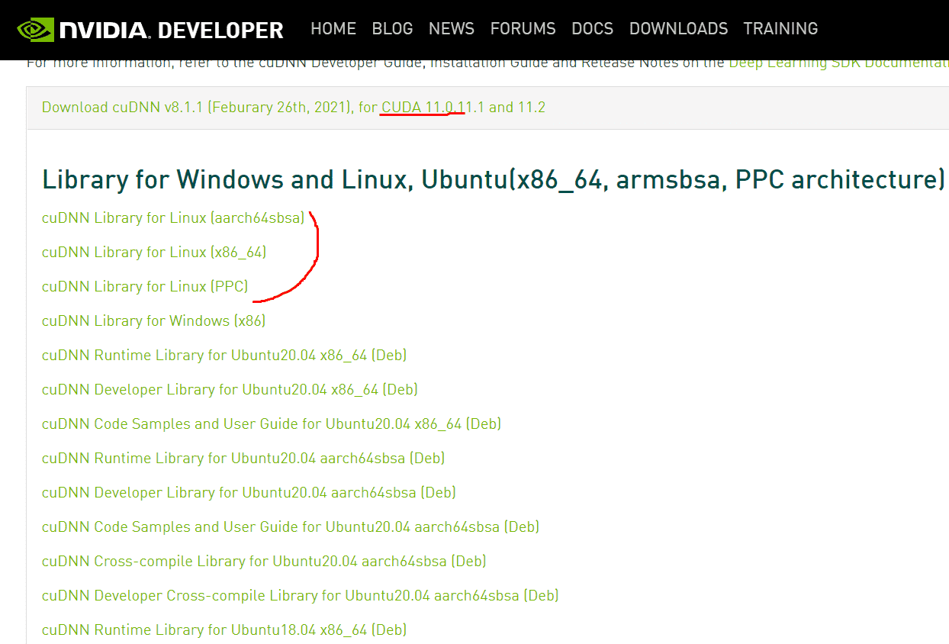Open the DOCS navigation item
Image resolution: width=949 pixels, height=644 pixels.
(x=592, y=29)
